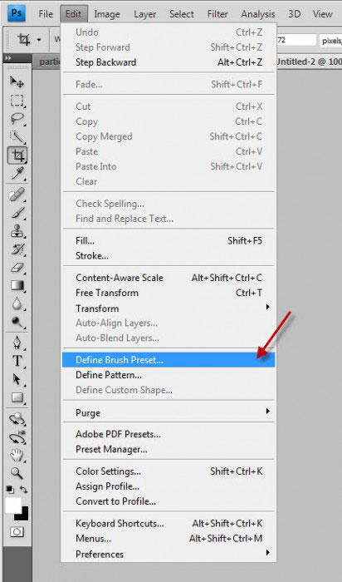
Task: Open the Filter menu
Action: [217, 14]
